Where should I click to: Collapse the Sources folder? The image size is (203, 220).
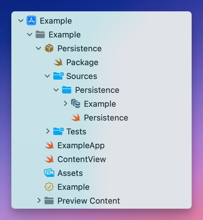48,76
